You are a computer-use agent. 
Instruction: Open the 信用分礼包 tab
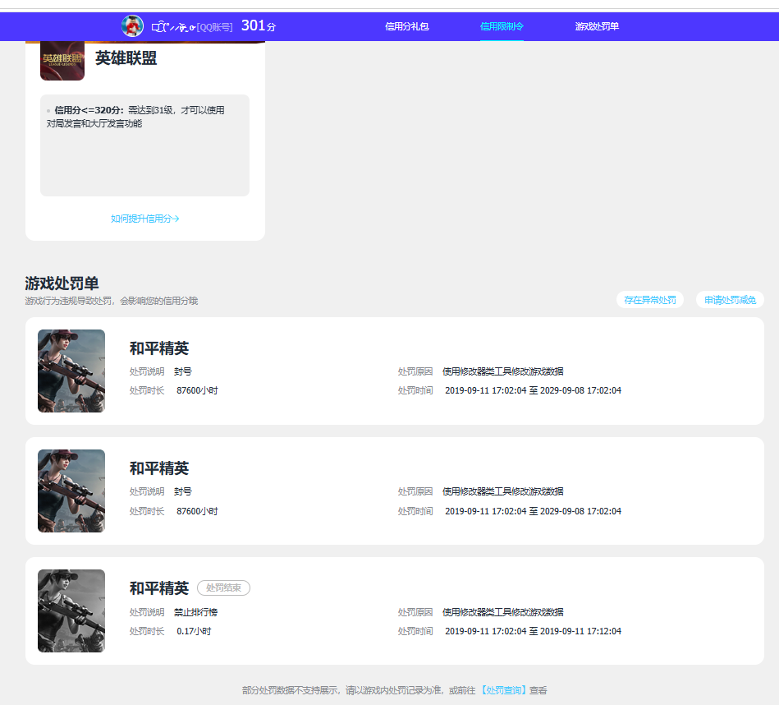click(406, 26)
